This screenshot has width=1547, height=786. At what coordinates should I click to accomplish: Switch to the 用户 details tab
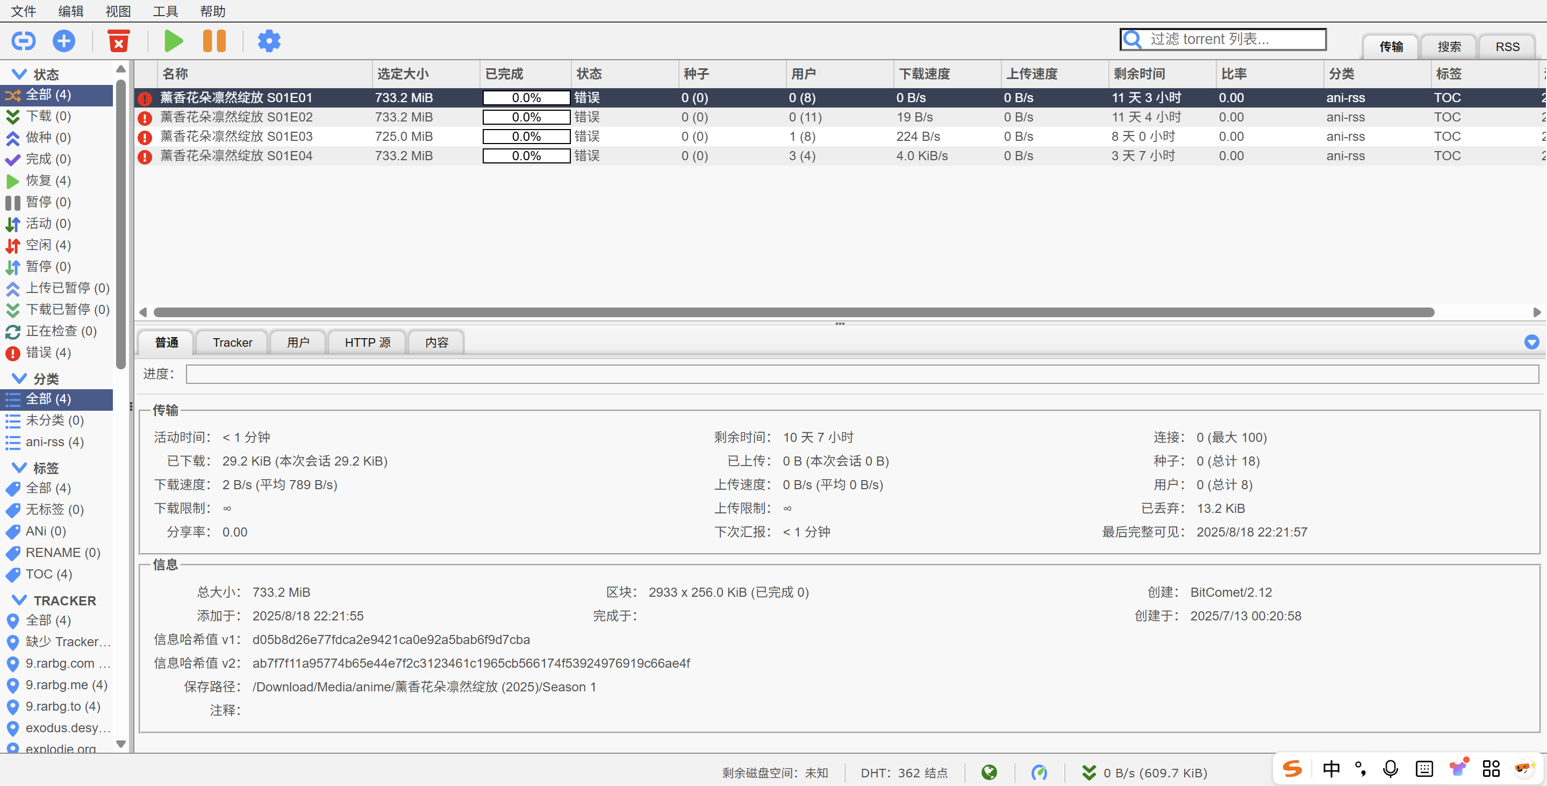point(298,342)
